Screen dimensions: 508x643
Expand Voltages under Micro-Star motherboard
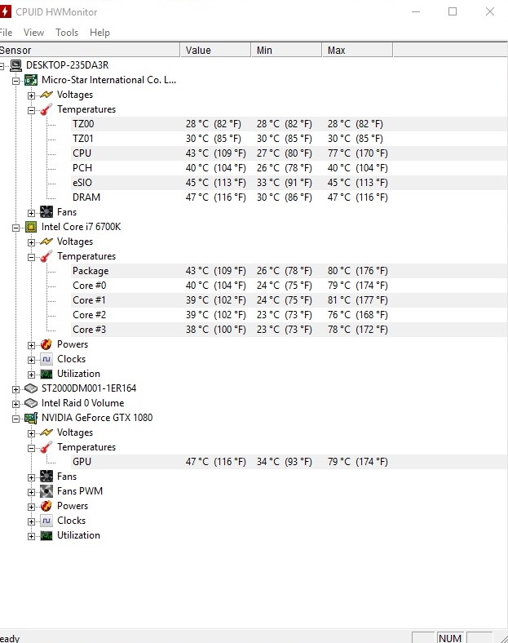[32, 95]
